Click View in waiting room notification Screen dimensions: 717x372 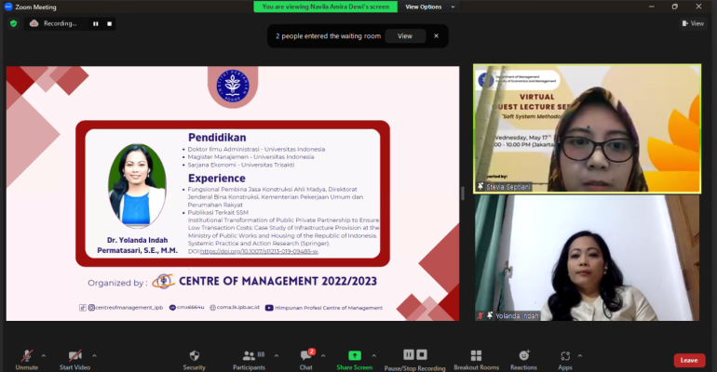[x=405, y=36]
